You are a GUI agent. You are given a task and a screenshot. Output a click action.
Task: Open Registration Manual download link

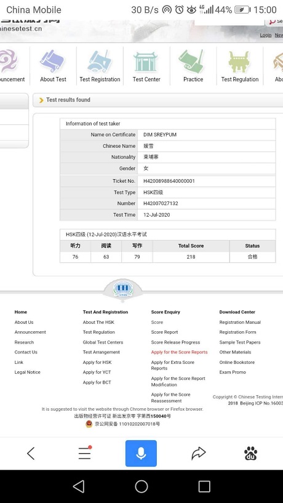240,322
